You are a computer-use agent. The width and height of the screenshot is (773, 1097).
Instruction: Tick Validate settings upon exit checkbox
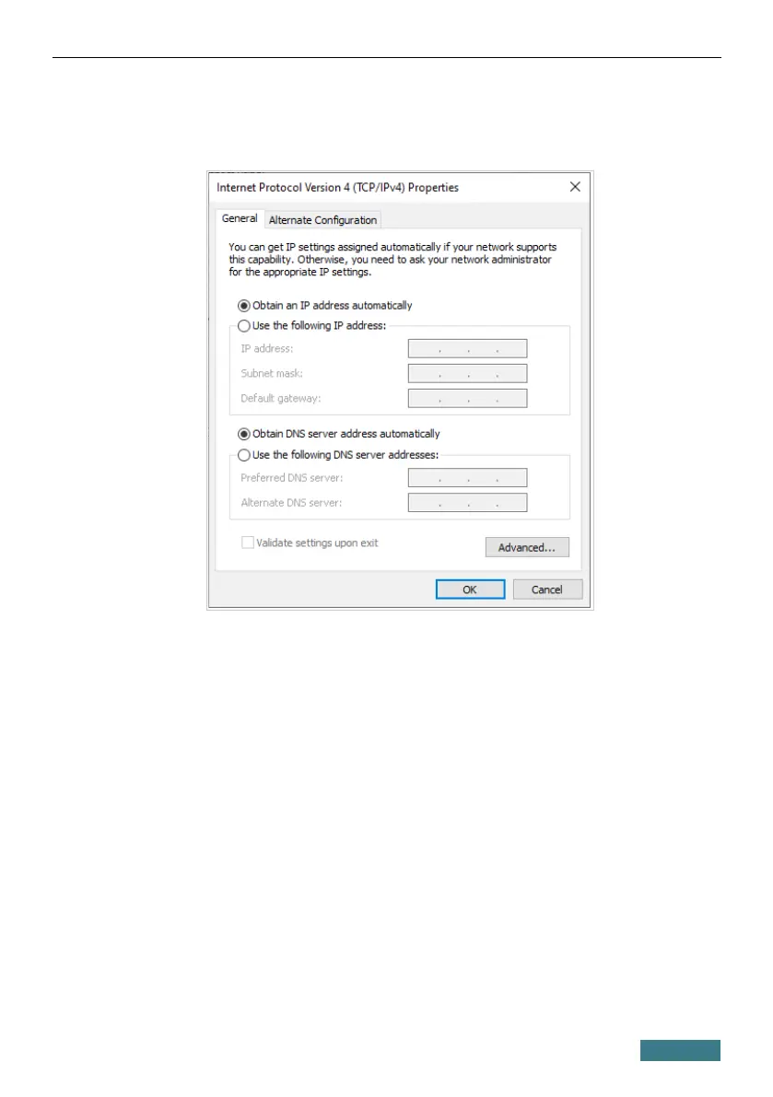point(248,543)
